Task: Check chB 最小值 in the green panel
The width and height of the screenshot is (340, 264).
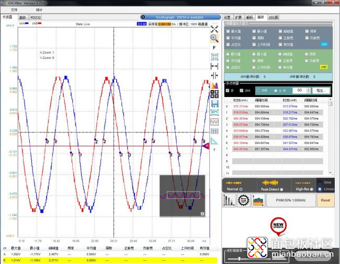Action: [x=254, y=54]
